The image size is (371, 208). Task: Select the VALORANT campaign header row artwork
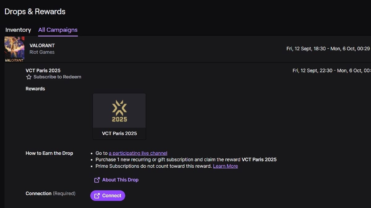pos(14,49)
